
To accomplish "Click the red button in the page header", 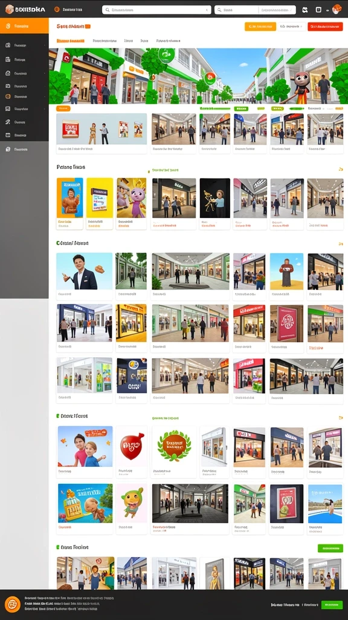I will pyautogui.click(x=325, y=27).
